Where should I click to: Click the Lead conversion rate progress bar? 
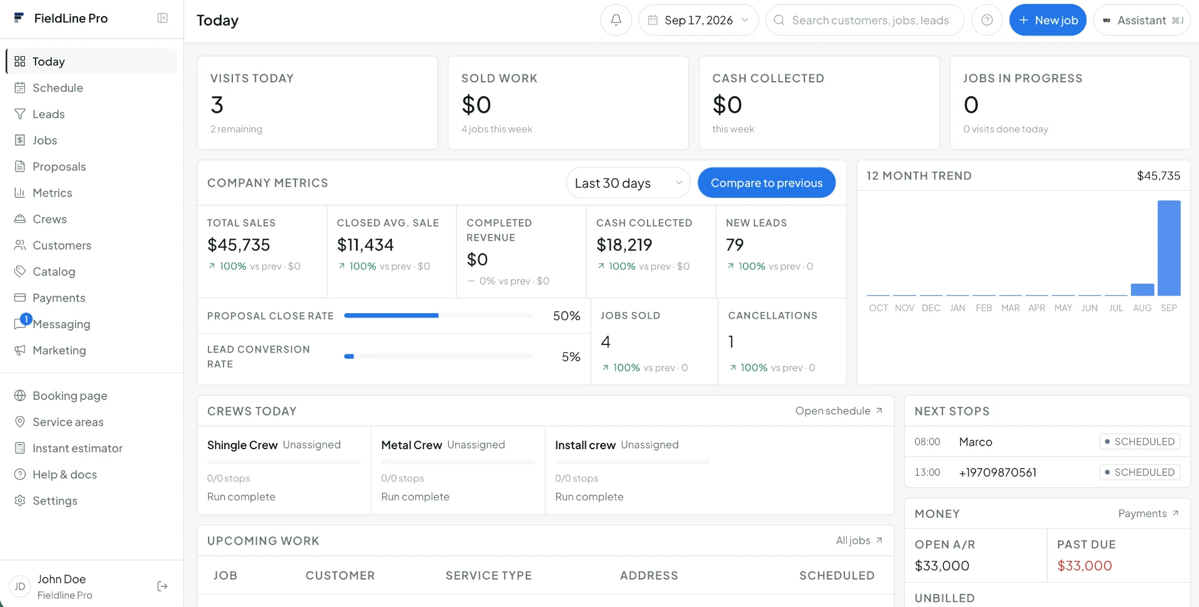pyautogui.click(x=438, y=356)
